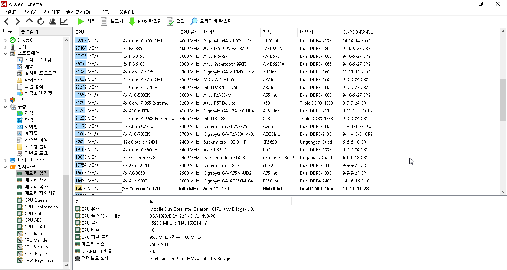Screen dimensions: 507x270
Task: Click the 결과 toolbar button
Action: click(x=176, y=22)
